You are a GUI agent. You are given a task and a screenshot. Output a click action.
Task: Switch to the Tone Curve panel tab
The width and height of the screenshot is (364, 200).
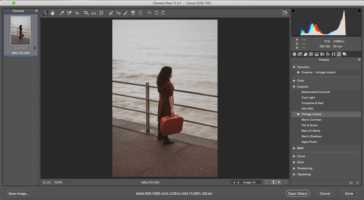300,54
